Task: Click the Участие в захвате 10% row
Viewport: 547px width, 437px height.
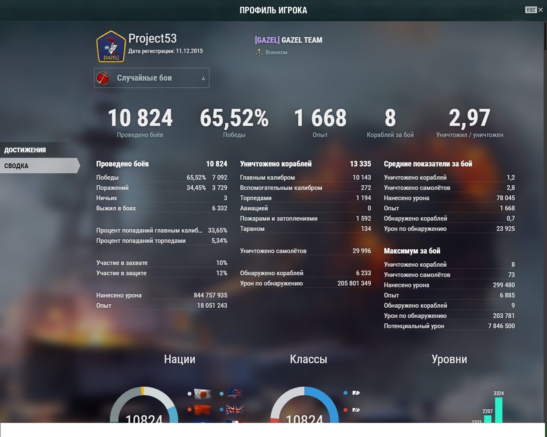Action: click(162, 263)
